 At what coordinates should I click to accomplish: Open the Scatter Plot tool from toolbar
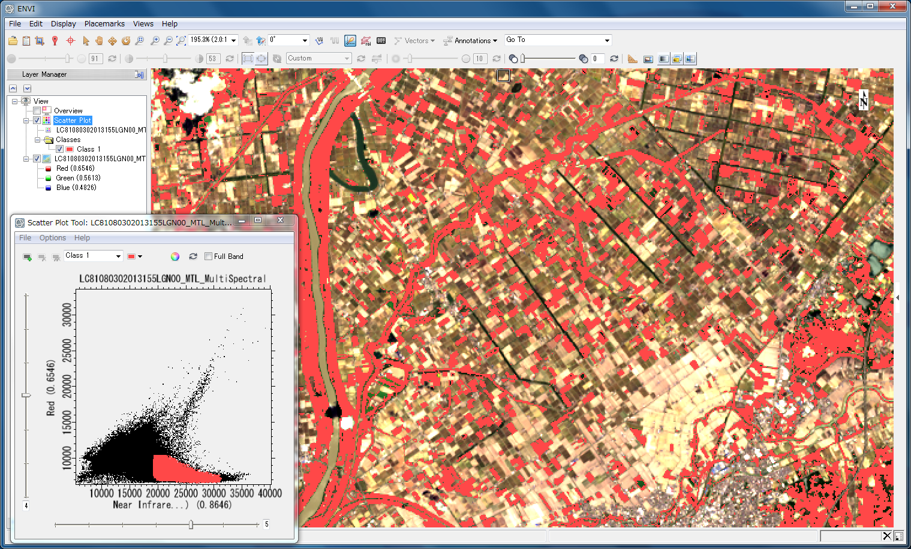pyautogui.click(x=350, y=41)
